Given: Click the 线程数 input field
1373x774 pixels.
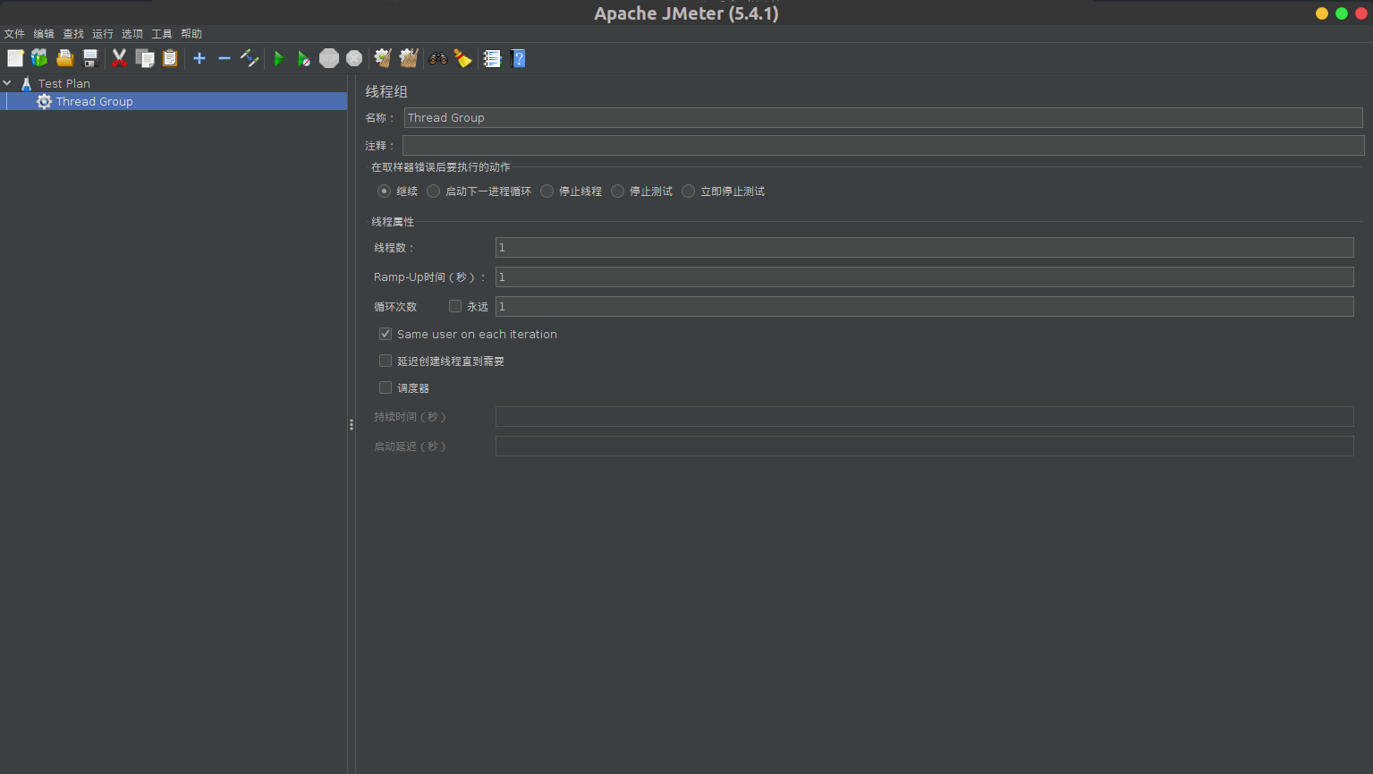Looking at the screenshot, I should 924,247.
